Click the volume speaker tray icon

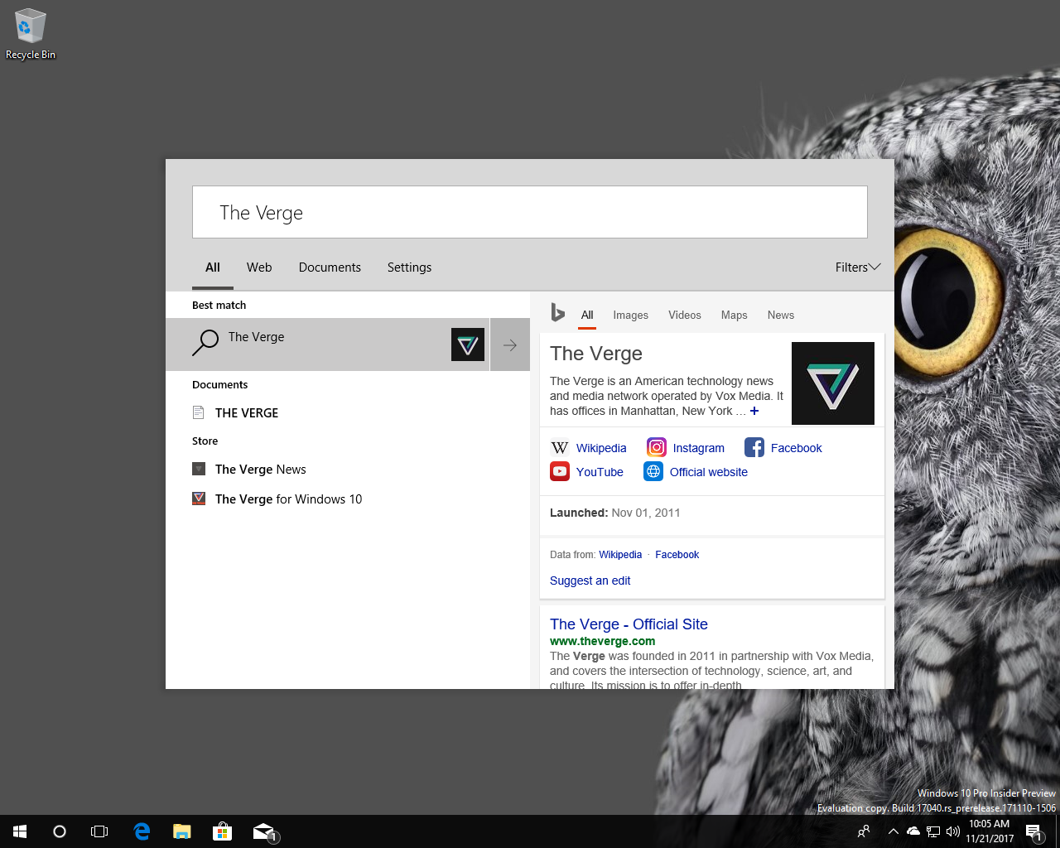tap(952, 831)
